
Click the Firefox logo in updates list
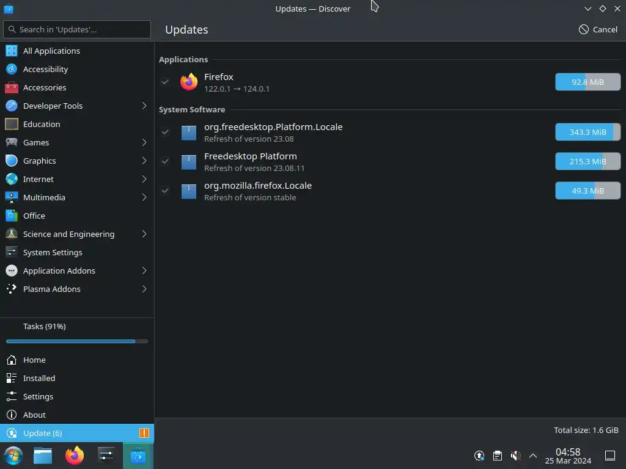[189, 82]
